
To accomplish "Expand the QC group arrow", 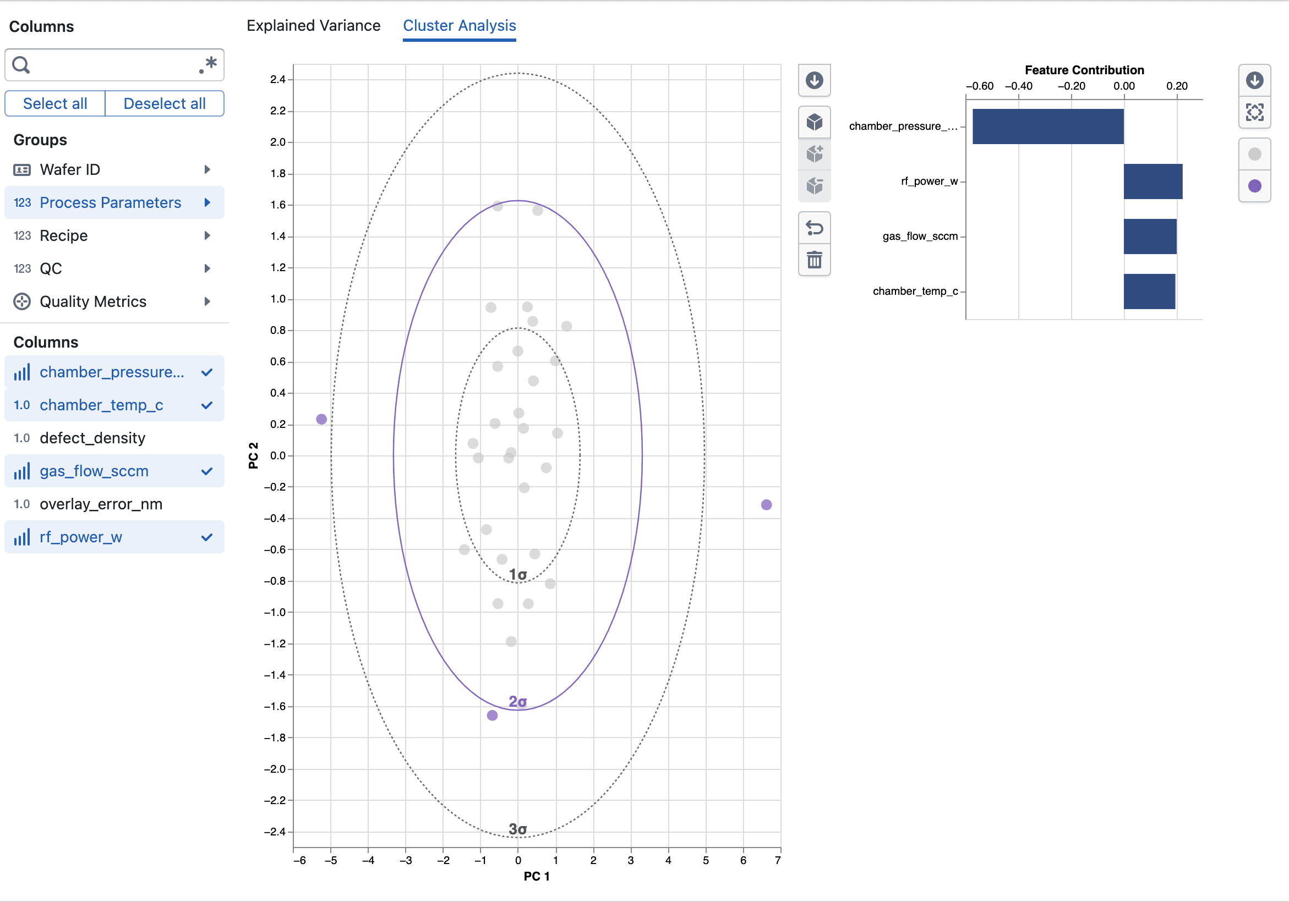I will 207,269.
